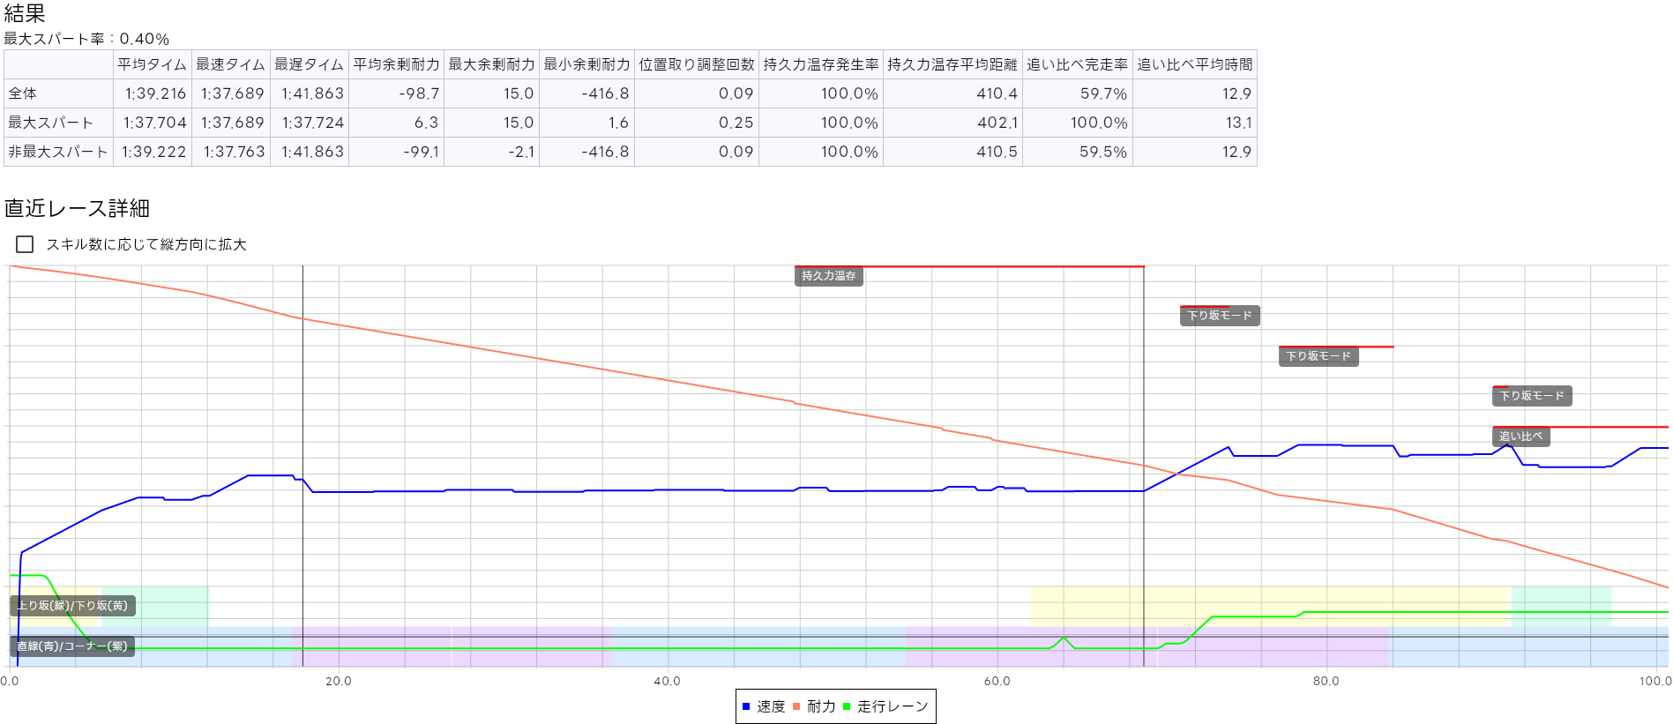
Task: Click the 最大余剰耐力 column header
Action: tap(492, 64)
